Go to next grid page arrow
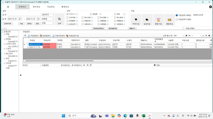This screenshot has height=119, width=213. pyautogui.click(x=206, y=36)
